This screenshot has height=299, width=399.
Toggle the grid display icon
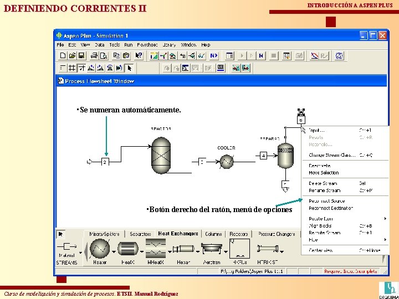tap(72, 68)
